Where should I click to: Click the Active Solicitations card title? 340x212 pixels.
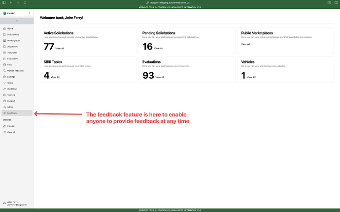tap(59, 33)
